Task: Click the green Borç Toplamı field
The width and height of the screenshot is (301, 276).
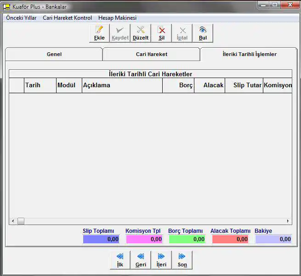Action: pos(187,239)
